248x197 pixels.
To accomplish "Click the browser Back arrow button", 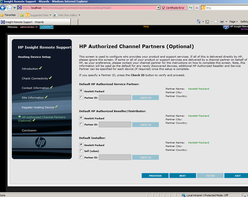I will pos(3,8).
